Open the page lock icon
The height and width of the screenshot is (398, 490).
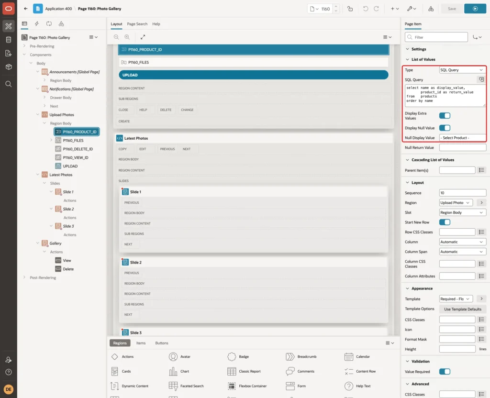point(350,9)
